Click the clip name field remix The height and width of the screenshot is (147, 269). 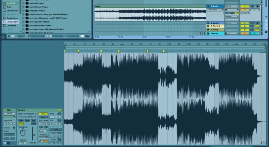[9, 113]
